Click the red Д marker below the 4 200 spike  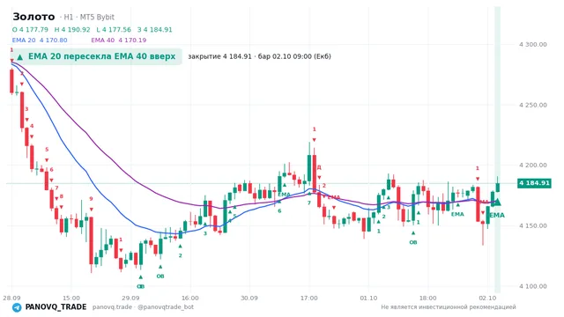click(x=319, y=167)
